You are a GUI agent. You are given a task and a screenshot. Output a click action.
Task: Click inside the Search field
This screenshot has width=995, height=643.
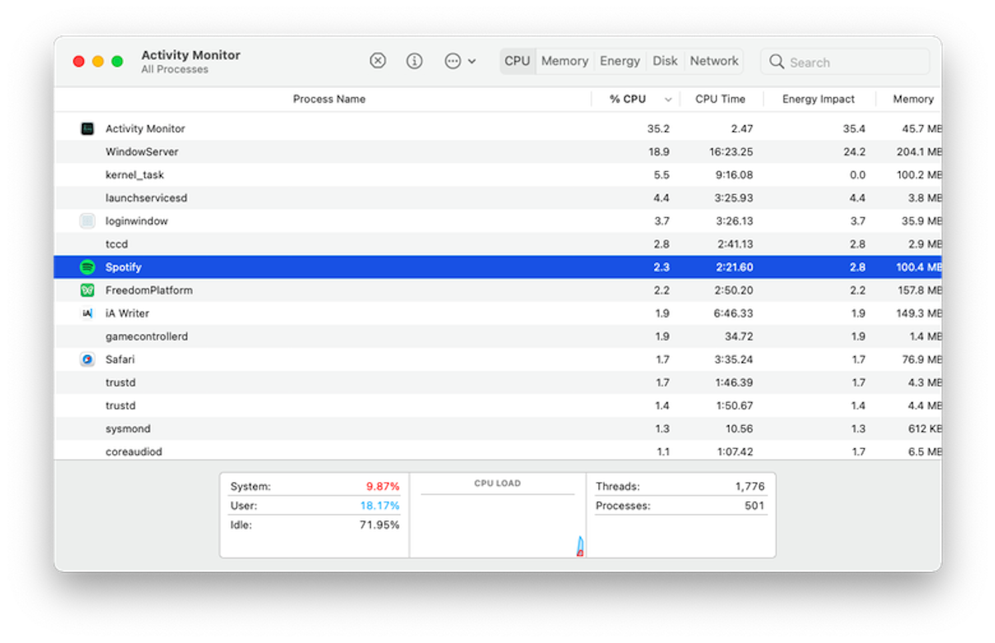[x=846, y=61]
